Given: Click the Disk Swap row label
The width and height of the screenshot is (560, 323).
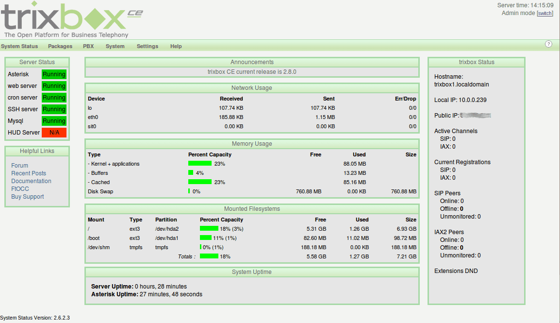Looking at the screenshot, I should [100, 191].
